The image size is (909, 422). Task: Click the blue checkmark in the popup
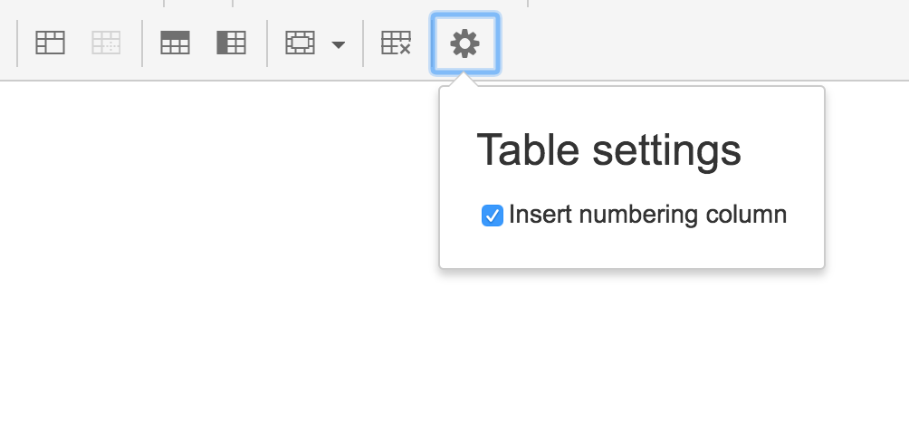click(493, 216)
